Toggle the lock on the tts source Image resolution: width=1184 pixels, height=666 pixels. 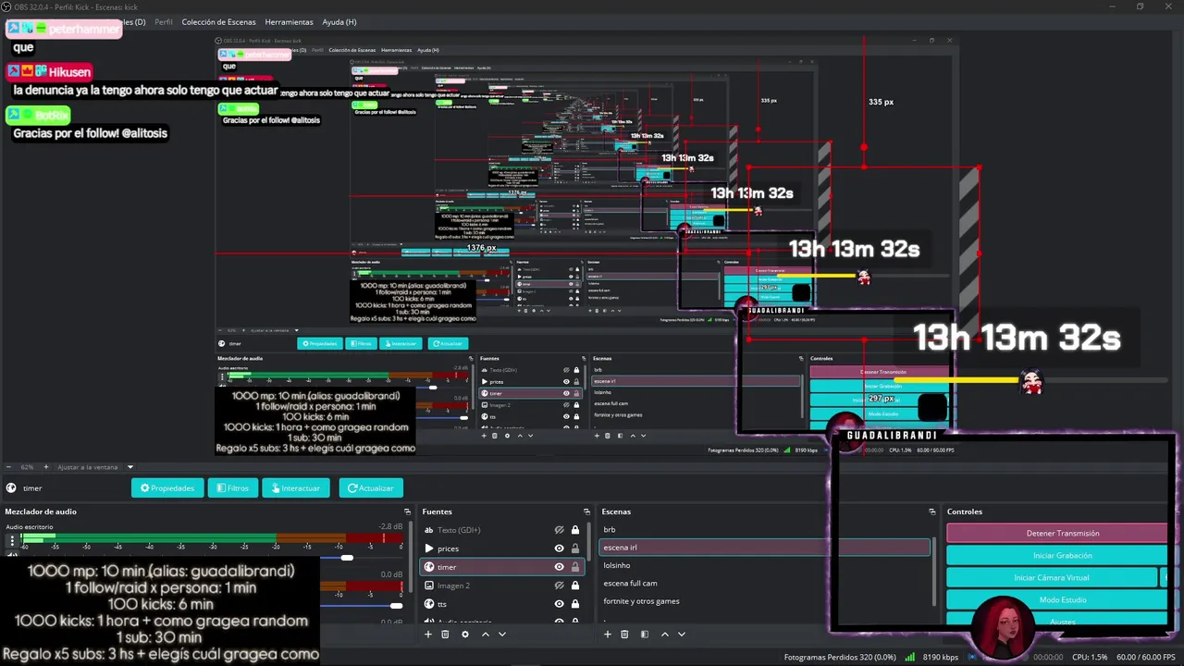[x=575, y=604]
